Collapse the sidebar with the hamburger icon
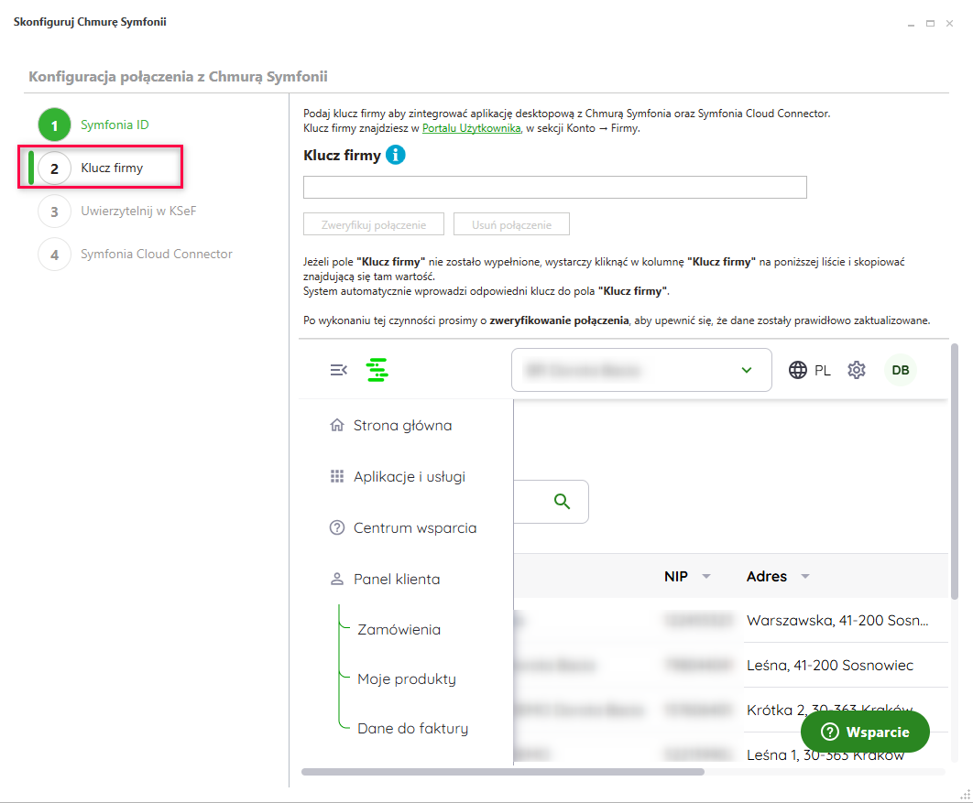The height and width of the screenshot is (803, 973). pyautogui.click(x=339, y=370)
